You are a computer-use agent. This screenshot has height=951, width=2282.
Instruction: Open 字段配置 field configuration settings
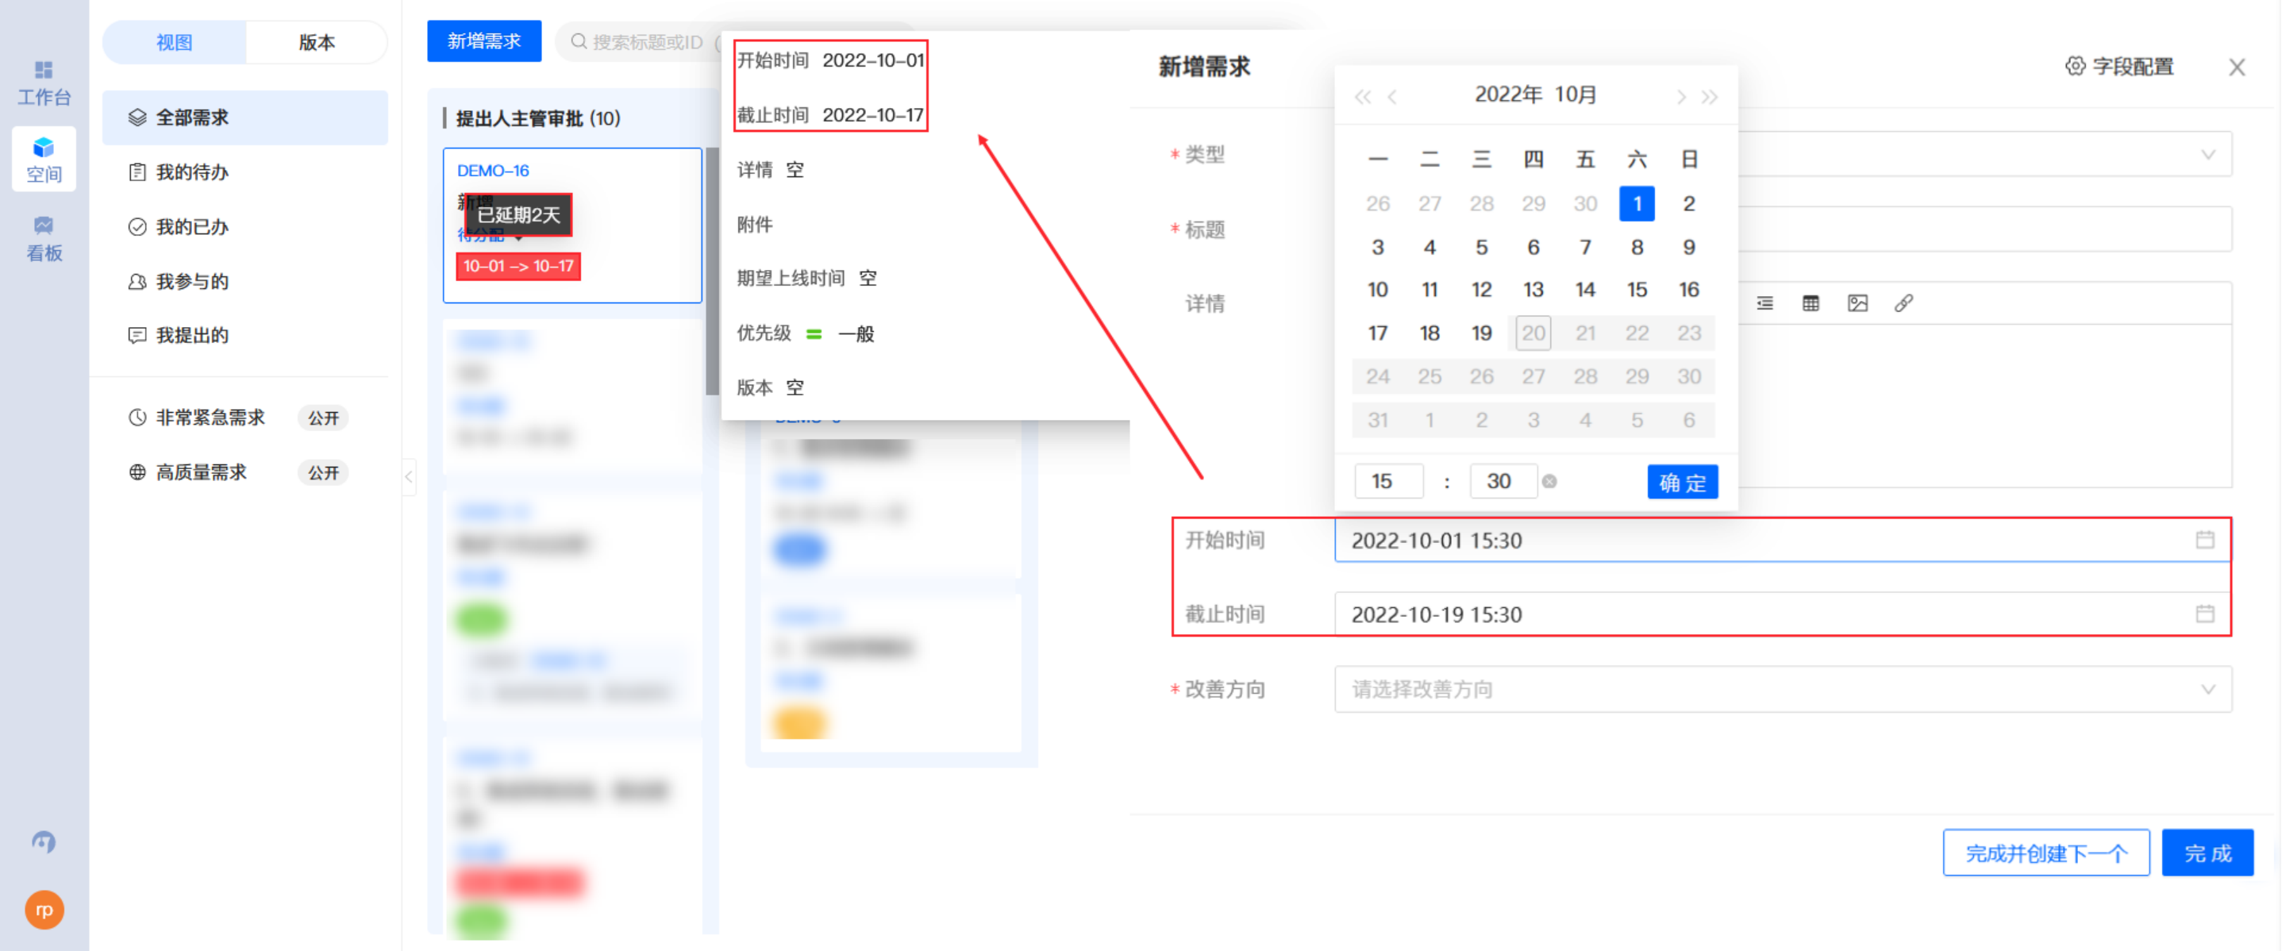point(2119,67)
